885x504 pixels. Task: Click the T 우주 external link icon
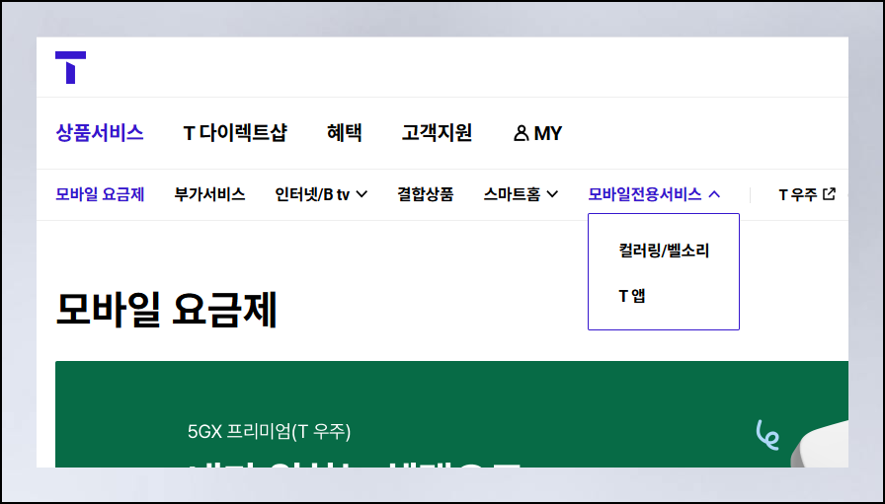(x=829, y=194)
